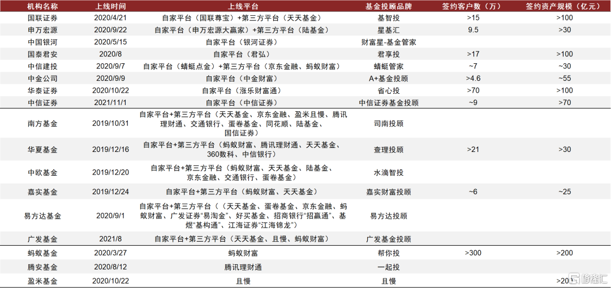Click the 帮你投 brand cell
The height and width of the screenshot is (288, 611).
click(x=389, y=253)
